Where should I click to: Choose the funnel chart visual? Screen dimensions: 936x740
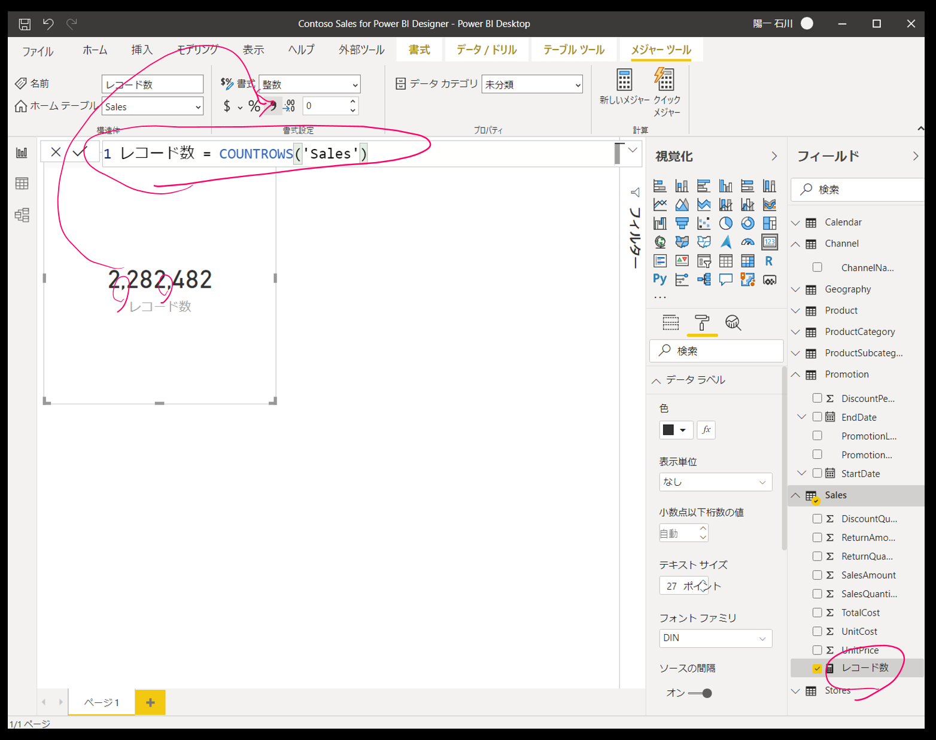[682, 223]
